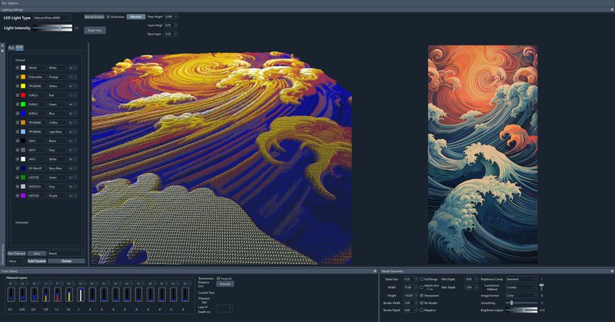This screenshot has height=322, width=615.
Task: Open the Brightness Comp dropdown
Action: pos(521,279)
